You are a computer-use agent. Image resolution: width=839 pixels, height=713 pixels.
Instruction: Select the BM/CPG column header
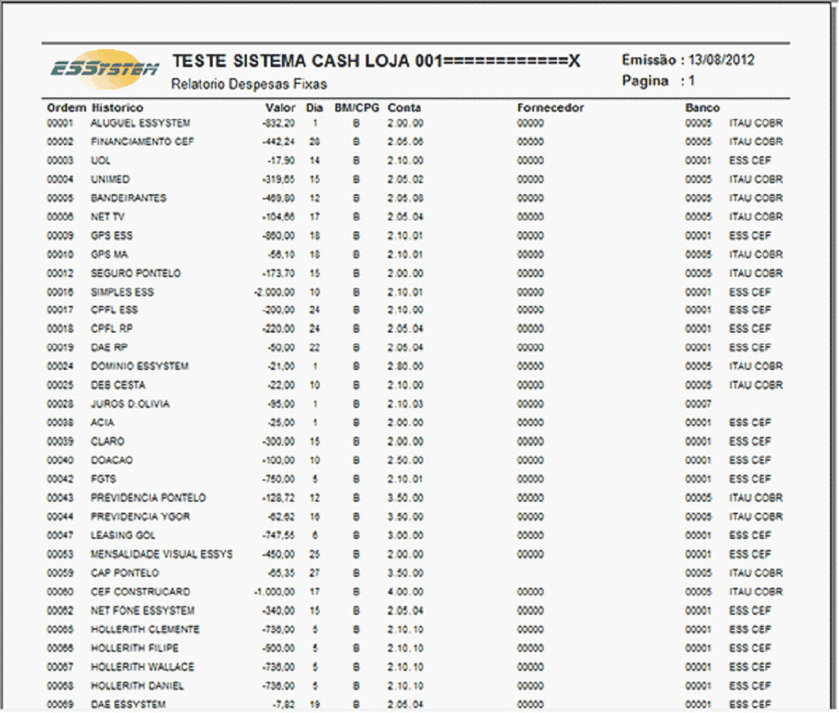coord(356,108)
